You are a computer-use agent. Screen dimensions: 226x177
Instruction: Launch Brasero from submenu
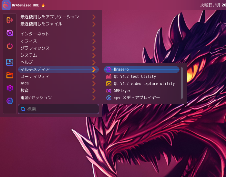click(141, 70)
